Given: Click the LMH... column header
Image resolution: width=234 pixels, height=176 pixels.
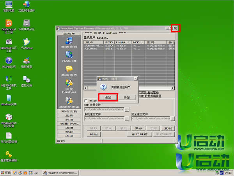Looking at the screenshot, I should (123, 42).
